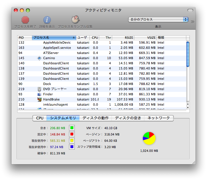Click the 811.39 MB used memory value
This screenshot has width=207, height=180.
pyautogui.click(x=57, y=153)
